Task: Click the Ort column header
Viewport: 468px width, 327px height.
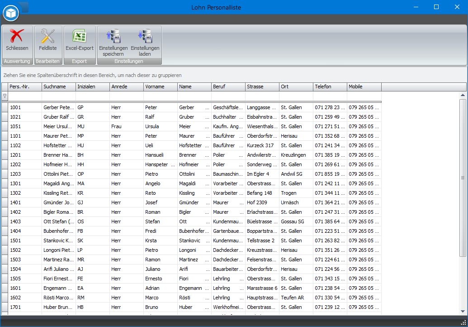Action: (x=296, y=87)
